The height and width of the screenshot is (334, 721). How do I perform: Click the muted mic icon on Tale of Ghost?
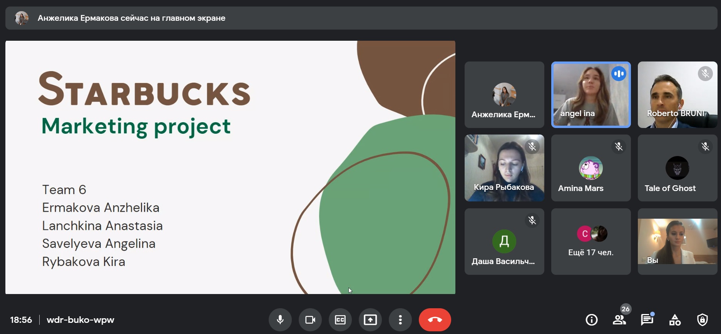click(705, 146)
